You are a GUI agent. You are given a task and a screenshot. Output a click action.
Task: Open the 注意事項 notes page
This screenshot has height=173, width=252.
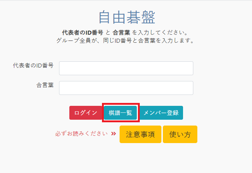tap(140, 134)
